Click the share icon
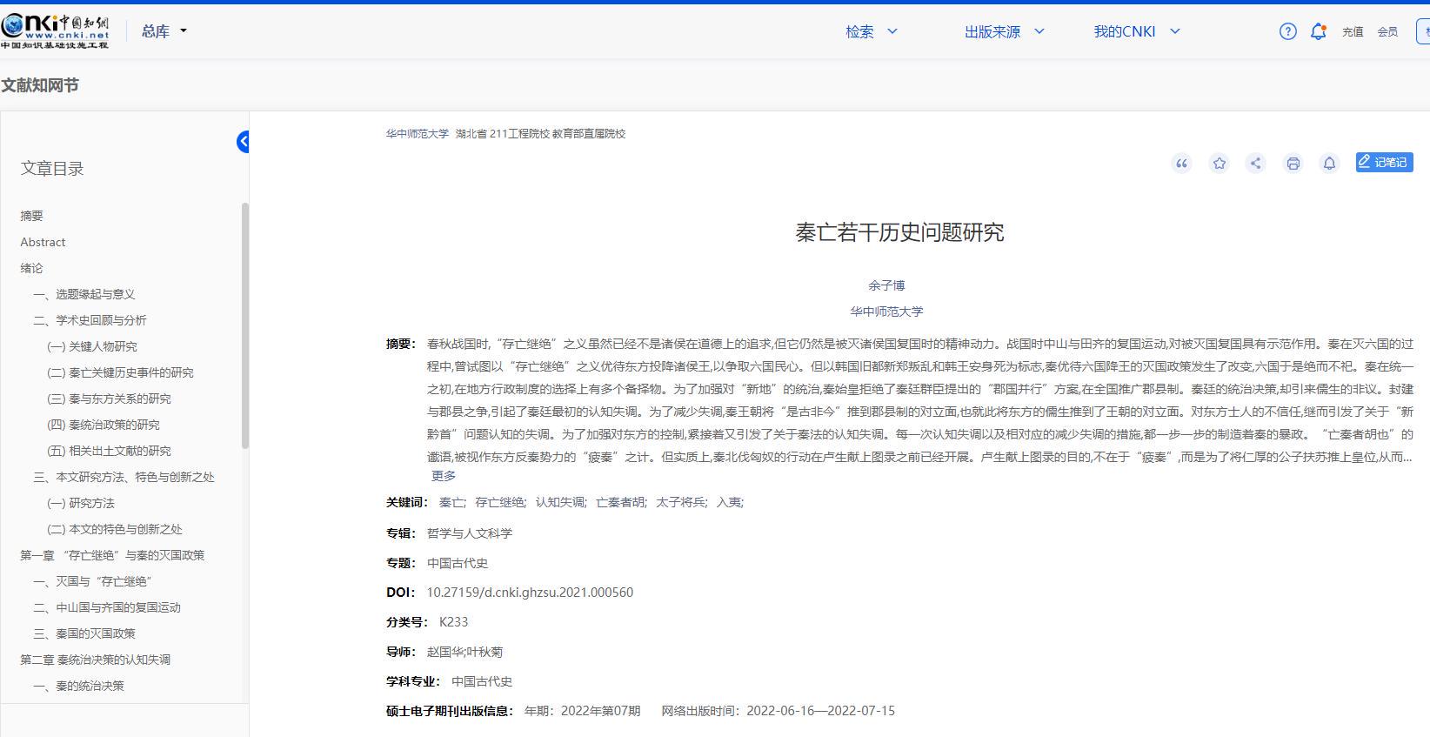Viewport: 1430px width, 737px height. [x=1255, y=163]
